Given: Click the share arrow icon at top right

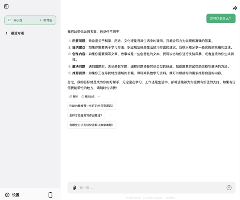Looking at the screenshot, I should tap(235, 8).
